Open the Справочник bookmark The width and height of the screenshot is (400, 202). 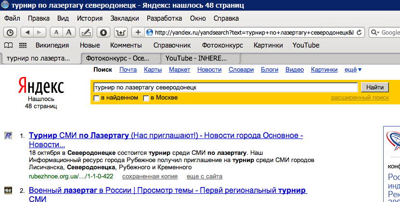click(172, 45)
